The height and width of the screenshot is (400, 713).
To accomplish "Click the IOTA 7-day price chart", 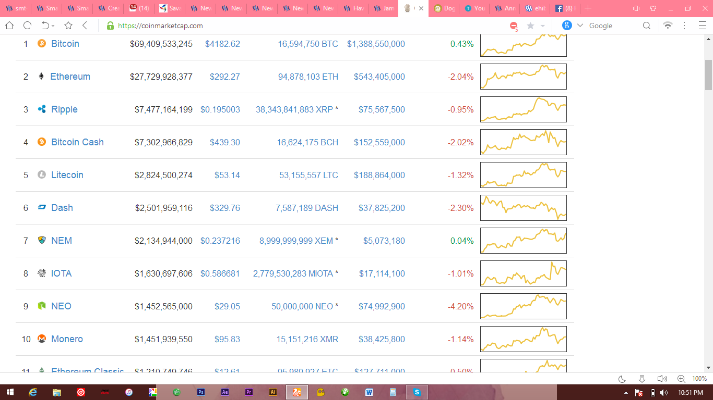I will pos(524,273).
